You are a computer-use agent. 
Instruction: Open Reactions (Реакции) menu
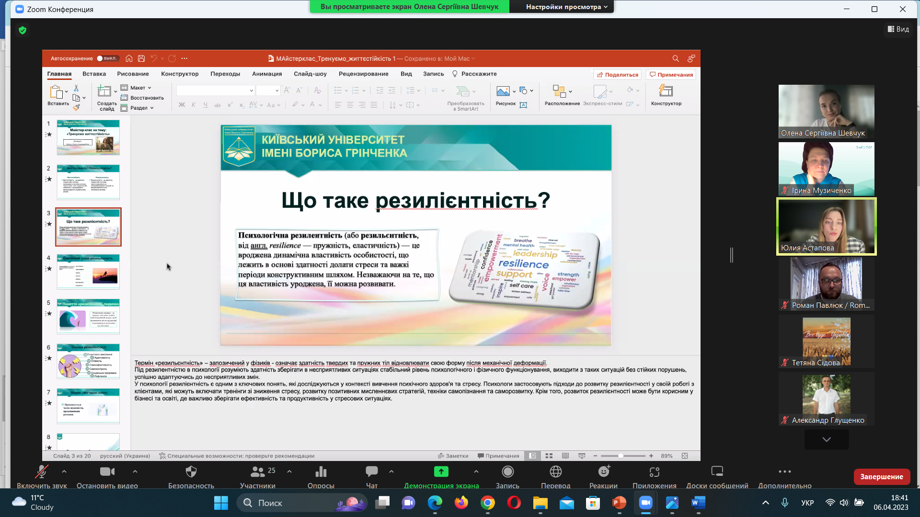(x=603, y=472)
